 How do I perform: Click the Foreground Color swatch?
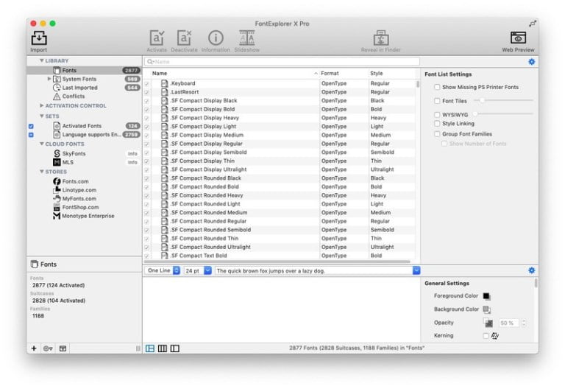pyautogui.click(x=486, y=296)
